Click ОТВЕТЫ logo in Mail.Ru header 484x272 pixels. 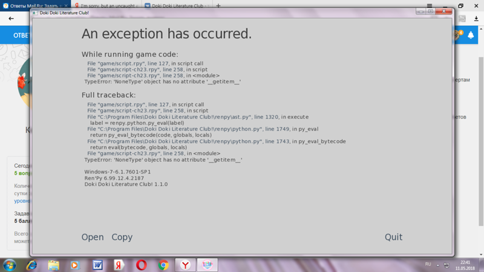pyautogui.click(x=21, y=36)
